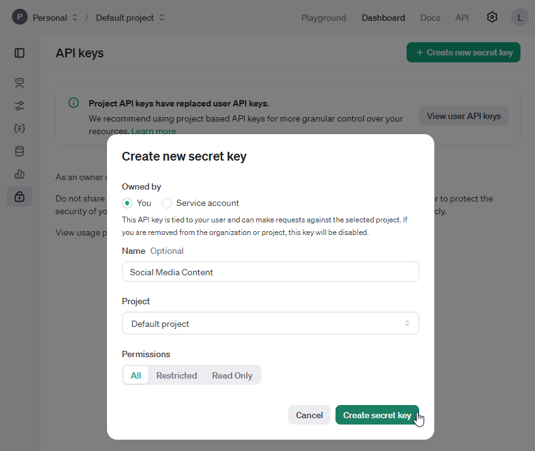Go to the Playground tab
The width and height of the screenshot is (535, 451).
tap(324, 18)
